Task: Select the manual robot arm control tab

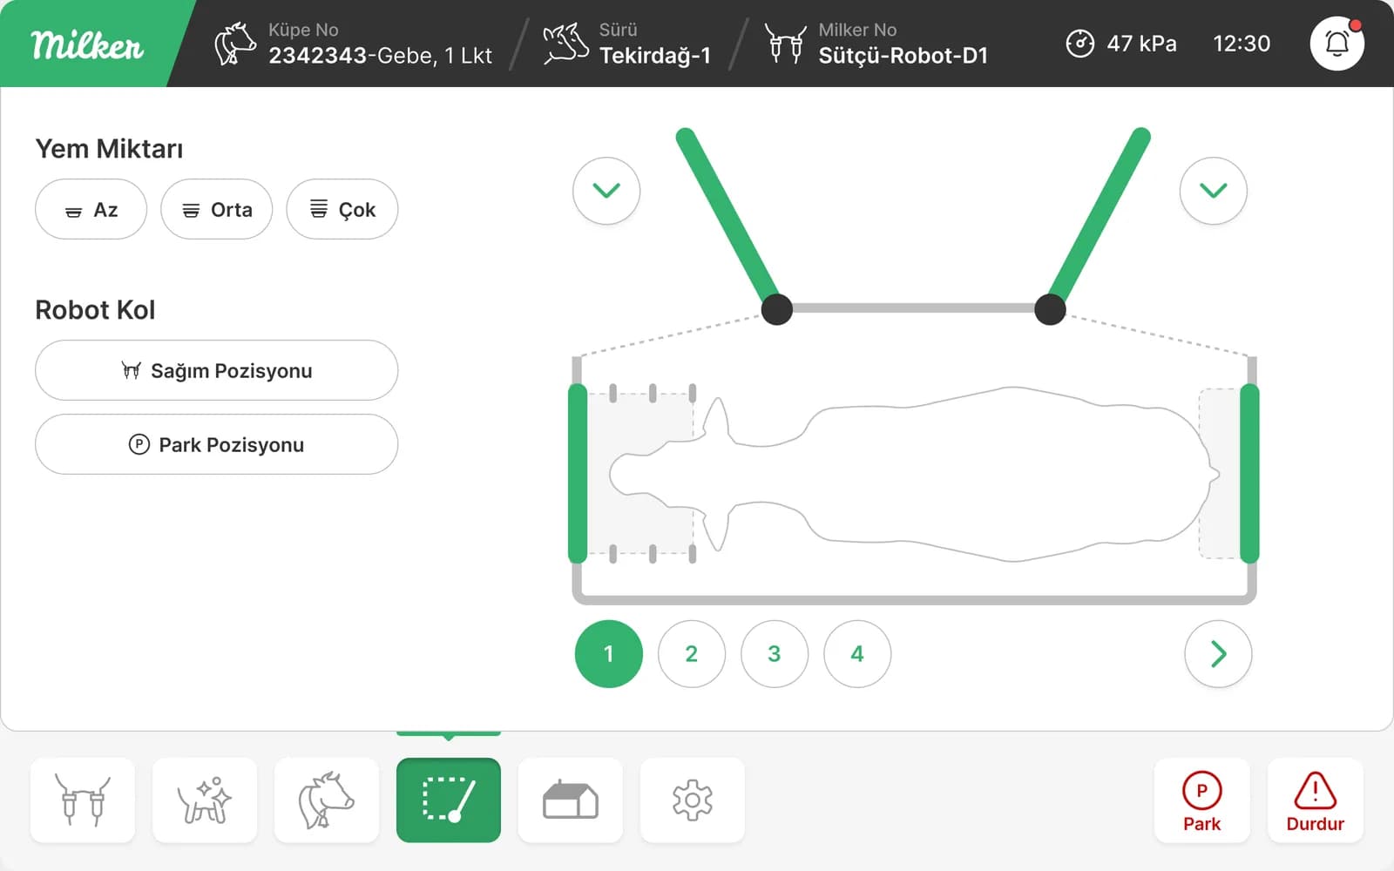Action: [x=449, y=800]
